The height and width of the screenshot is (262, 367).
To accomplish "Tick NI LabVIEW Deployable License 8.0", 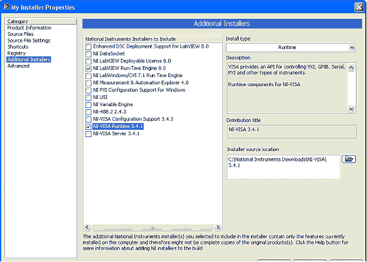I will click(x=88, y=61).
